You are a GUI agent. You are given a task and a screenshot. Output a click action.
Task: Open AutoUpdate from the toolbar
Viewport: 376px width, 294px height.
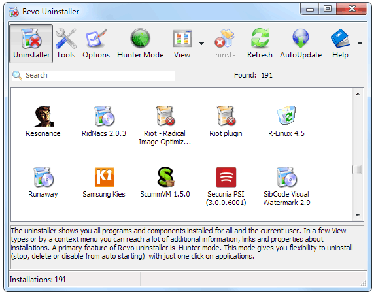301,44
